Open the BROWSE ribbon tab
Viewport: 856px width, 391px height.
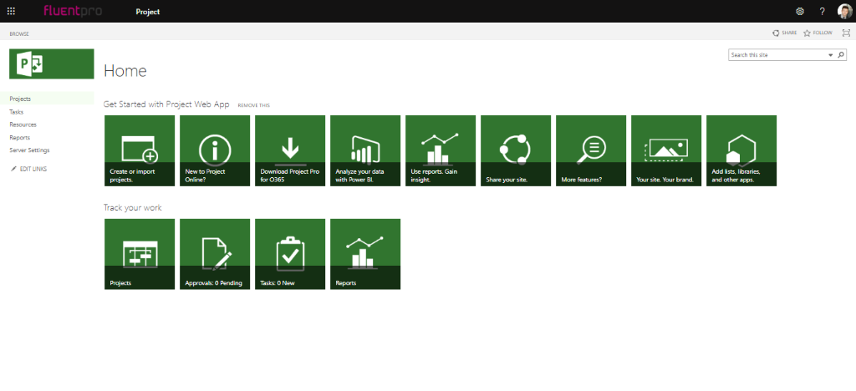(x=19, y=33)
